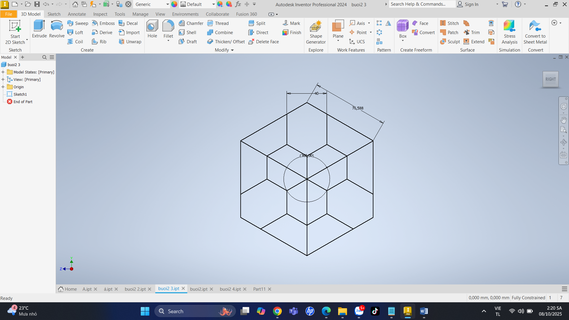Viewport: 569px width, 320px height.
Task: Switch to the Inspect ribbon tab
Action: (100, 14)
